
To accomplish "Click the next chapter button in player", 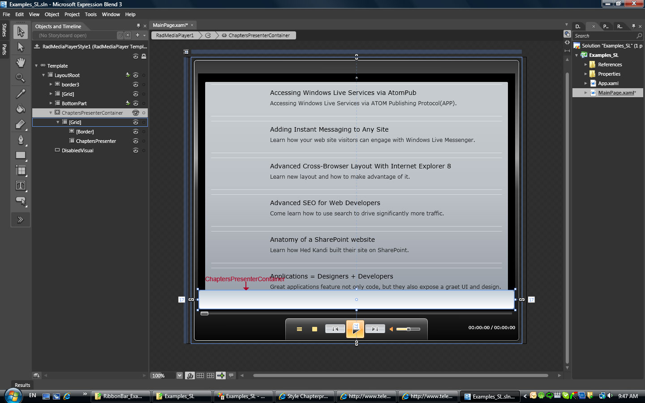I will pyautogui.click(x=375, y=329).
